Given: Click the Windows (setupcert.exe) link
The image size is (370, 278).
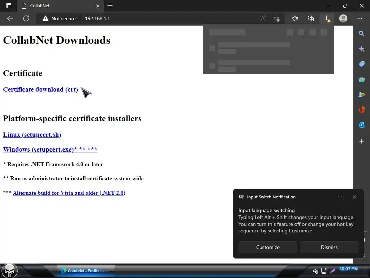Looking at the screenshot, I should click(50, 149).
